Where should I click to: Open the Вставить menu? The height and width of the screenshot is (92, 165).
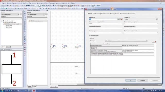pos(34,3)
